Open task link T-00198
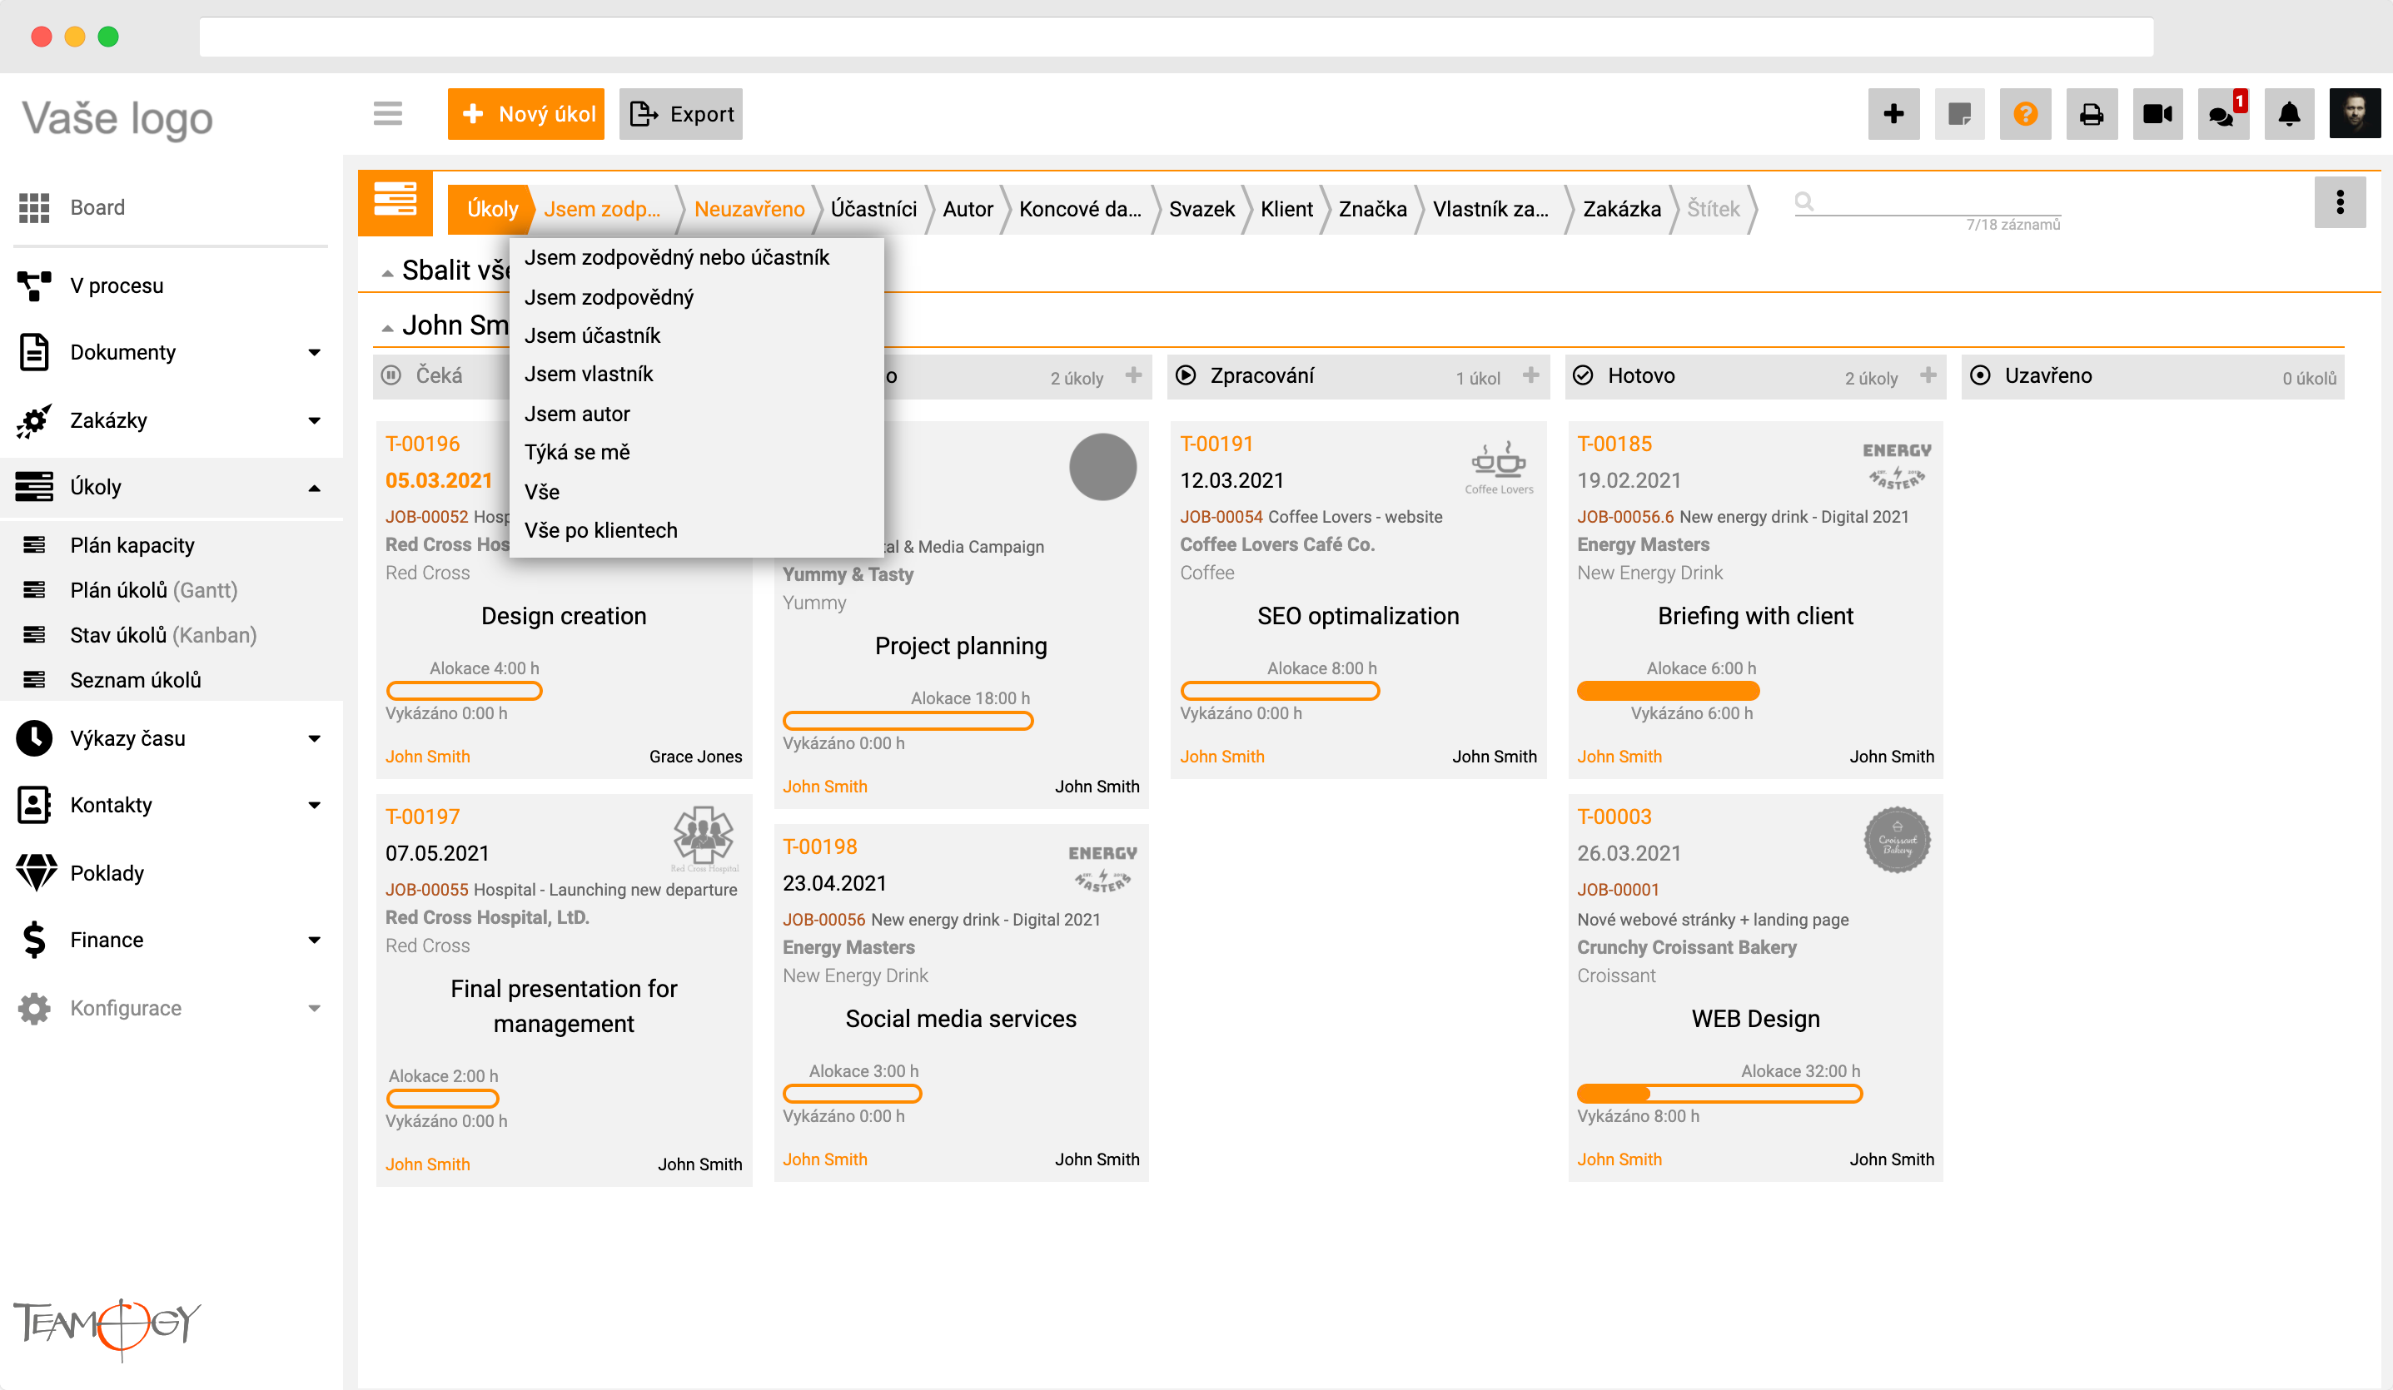The image size is (2393, 1390). (819, 846)
